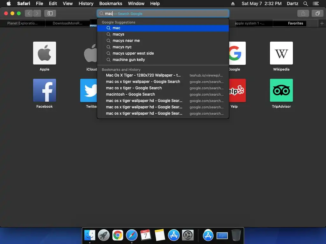The image size is (326, 244).
Task: Open 'macintosh - Google Search' history item
Action: [x=163, y=94]
